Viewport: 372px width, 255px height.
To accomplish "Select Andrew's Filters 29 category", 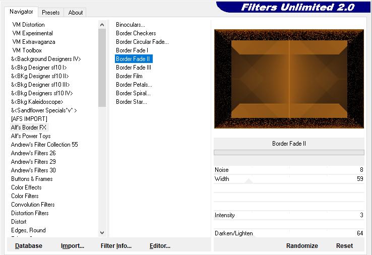I will point(33,162).
